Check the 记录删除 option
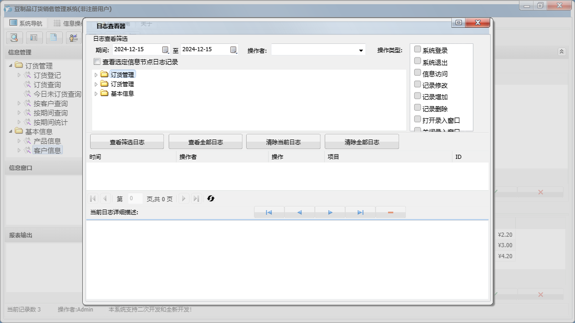 tap(417, 108)
